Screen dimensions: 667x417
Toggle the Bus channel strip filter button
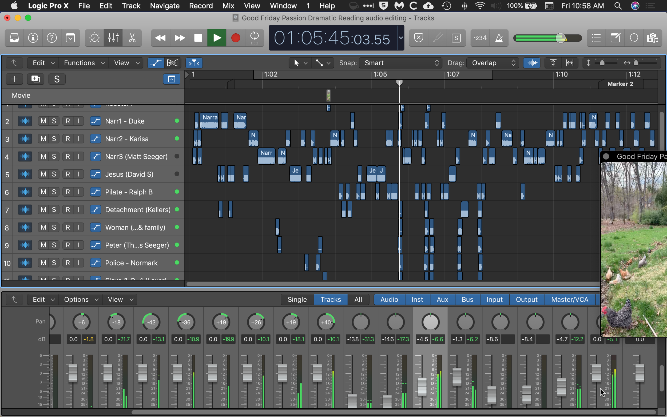pyautogui.click(x=467, y=300)
